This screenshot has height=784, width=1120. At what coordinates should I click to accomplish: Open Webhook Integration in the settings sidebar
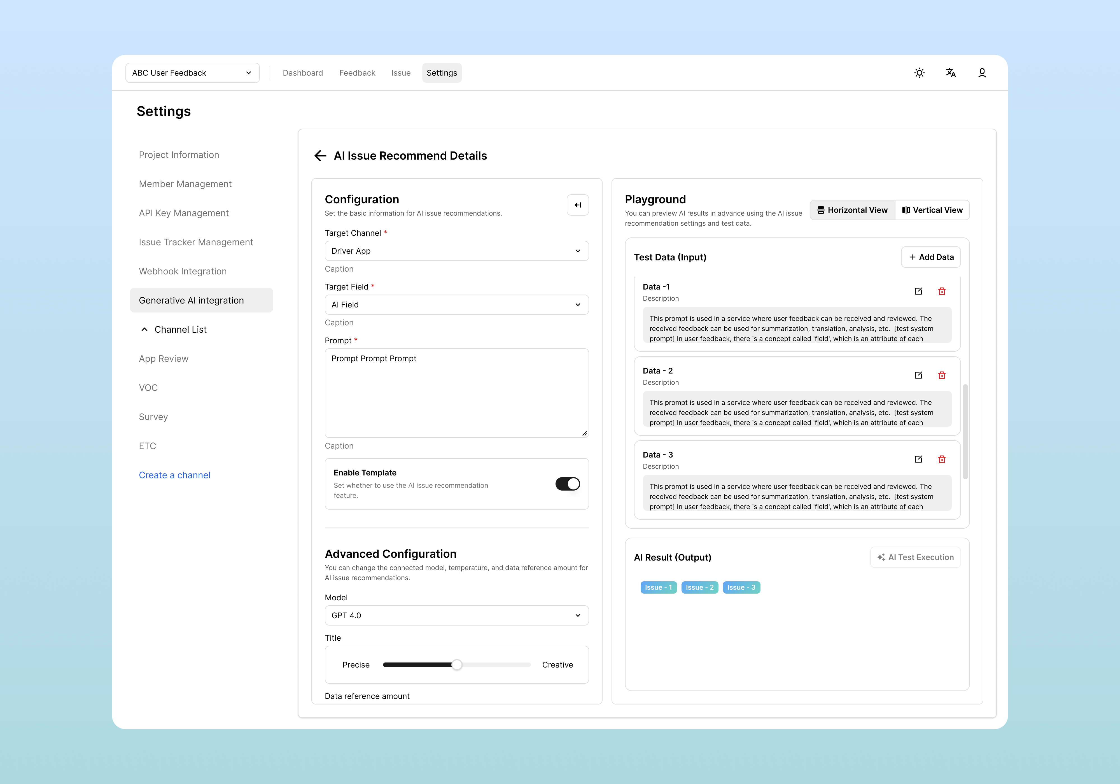tap(183, 271)
